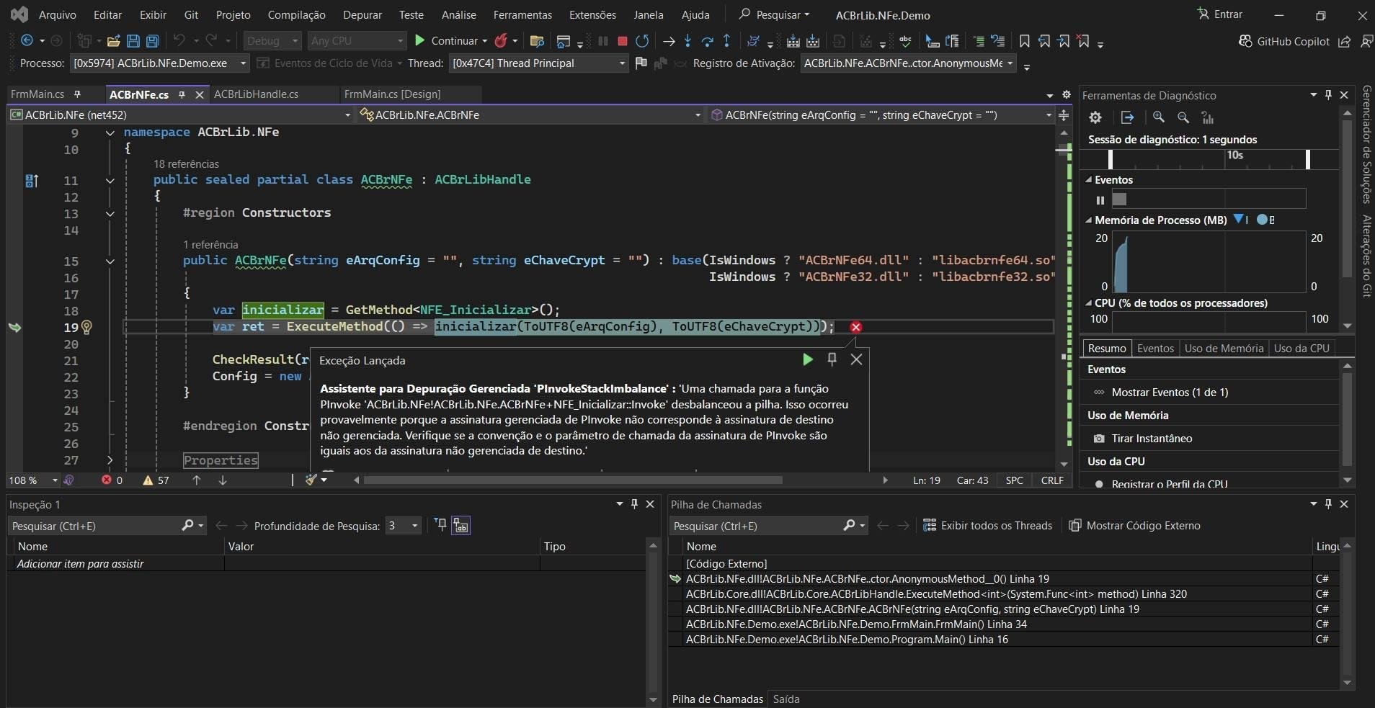Pause the Eventos track in diagnostics

1100,200
